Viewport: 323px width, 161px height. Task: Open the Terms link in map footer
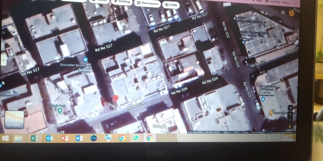tap(236, 132)
